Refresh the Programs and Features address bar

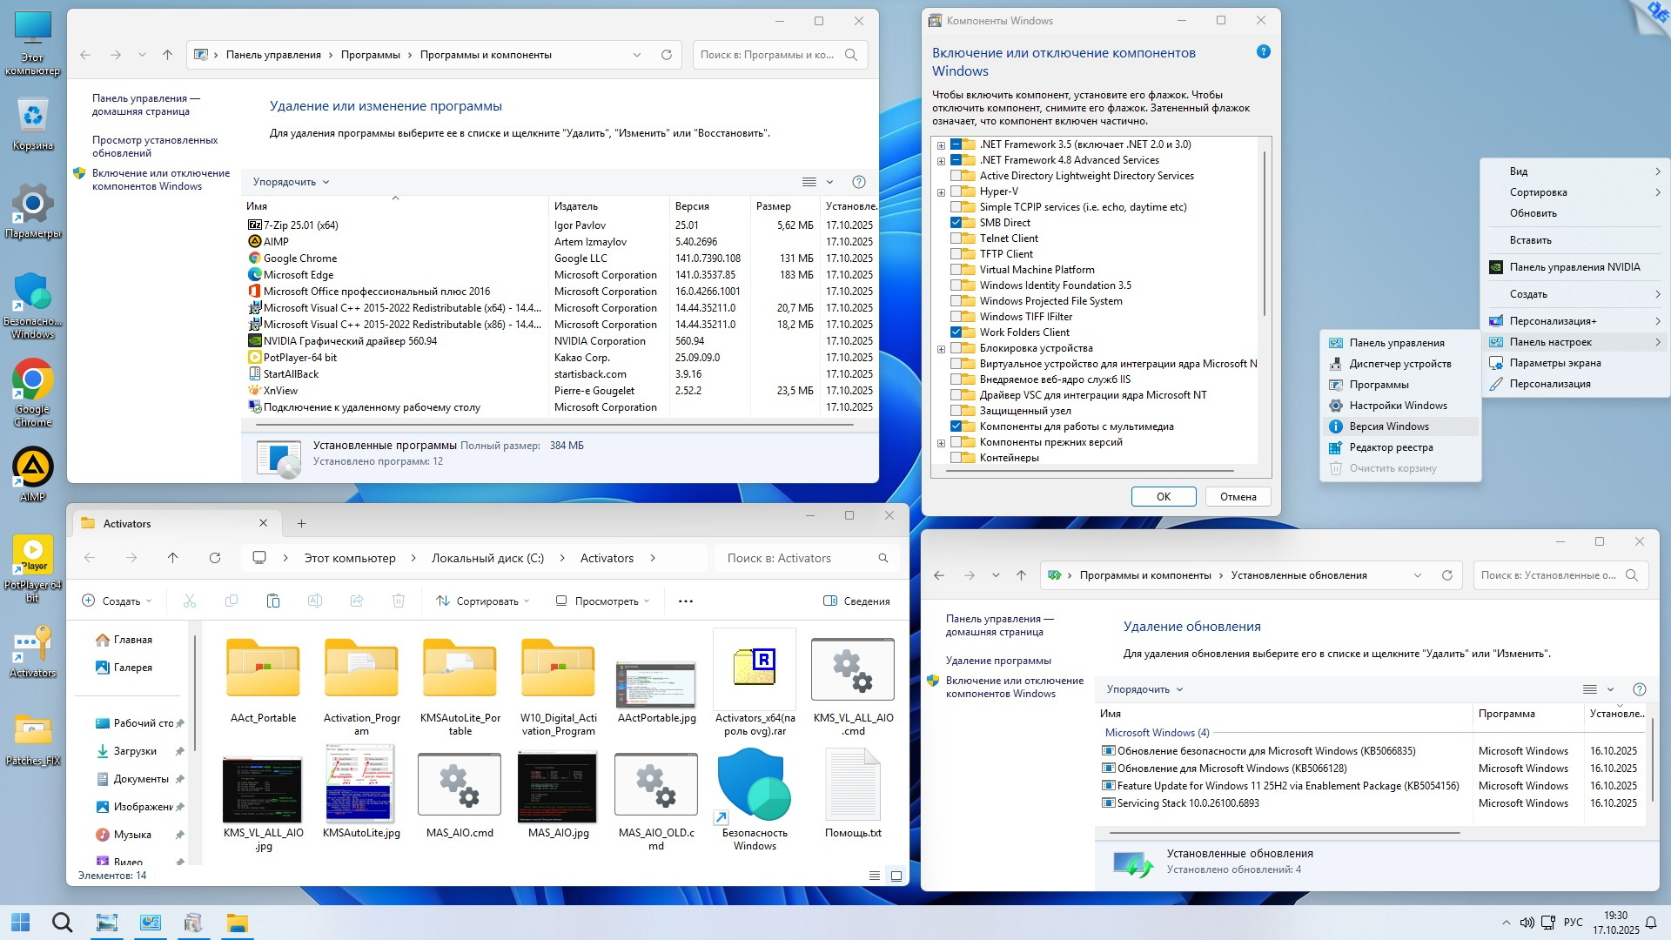(x=667, y=55)
